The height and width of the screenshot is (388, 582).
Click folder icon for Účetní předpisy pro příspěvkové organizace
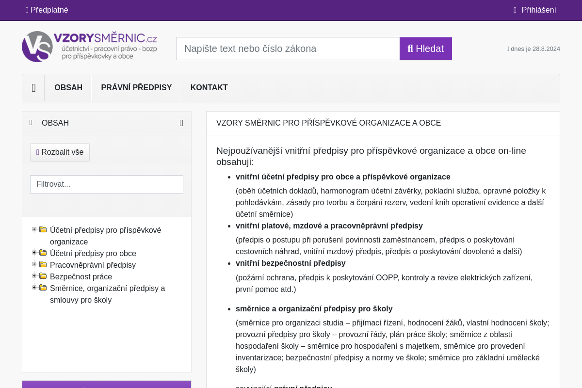[43, 229]
